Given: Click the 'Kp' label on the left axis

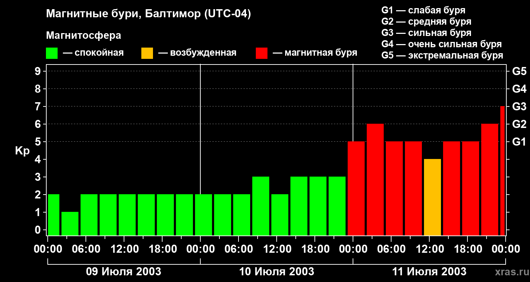Looking at the screenshot, I should click(x=22, y=151).
